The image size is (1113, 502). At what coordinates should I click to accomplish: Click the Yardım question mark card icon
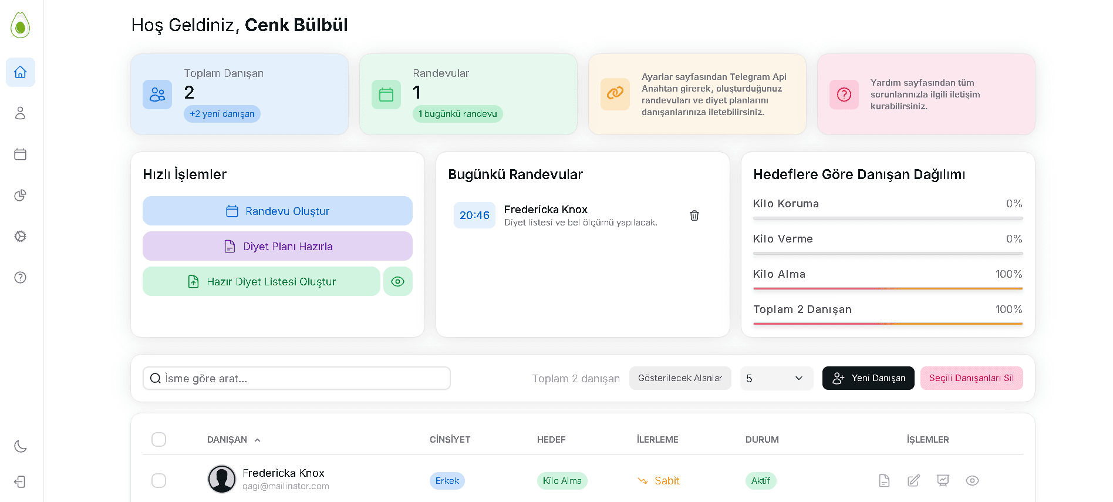844,95
